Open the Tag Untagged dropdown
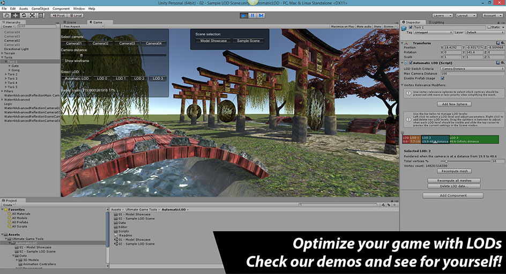This screenshot has height=274, width=506. (x=433, y=32)
